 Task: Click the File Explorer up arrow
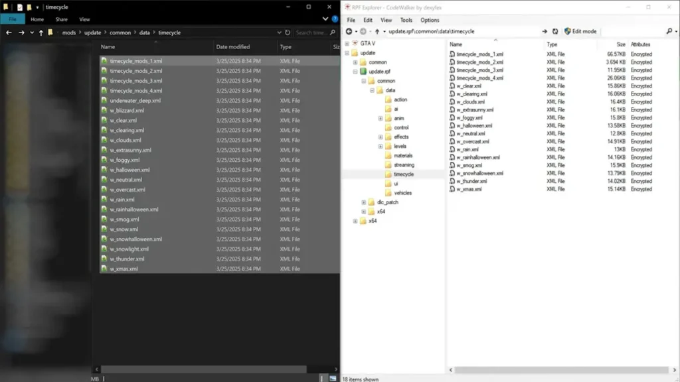coord(41,32)
